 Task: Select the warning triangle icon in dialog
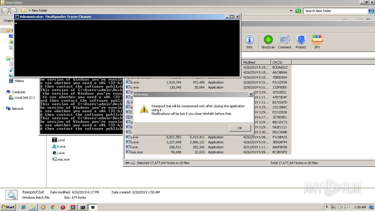click(144, 109)
